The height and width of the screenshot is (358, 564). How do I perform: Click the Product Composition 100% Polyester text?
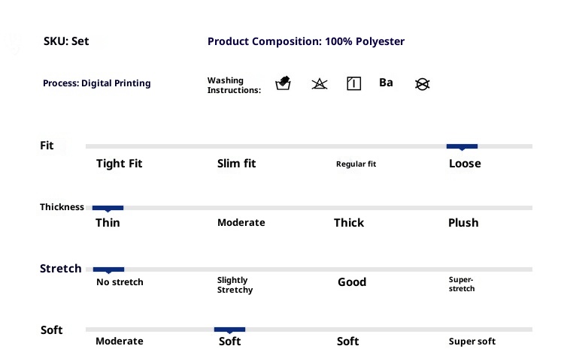(305, 42)
